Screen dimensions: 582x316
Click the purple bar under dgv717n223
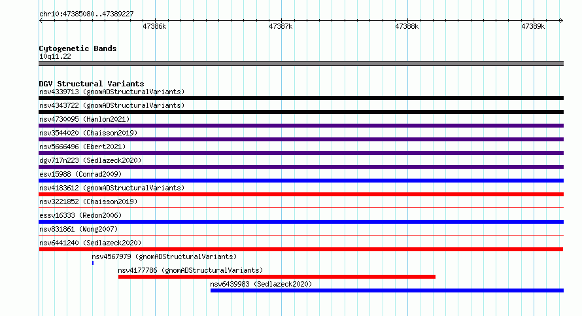click(301, 167)
